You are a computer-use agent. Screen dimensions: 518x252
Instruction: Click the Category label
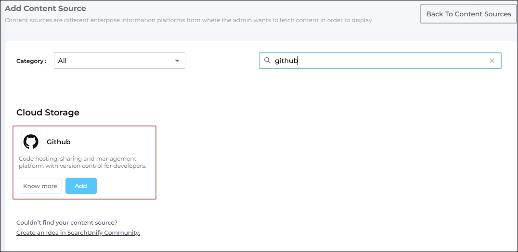pyautogui.click(x=31, y=61)
